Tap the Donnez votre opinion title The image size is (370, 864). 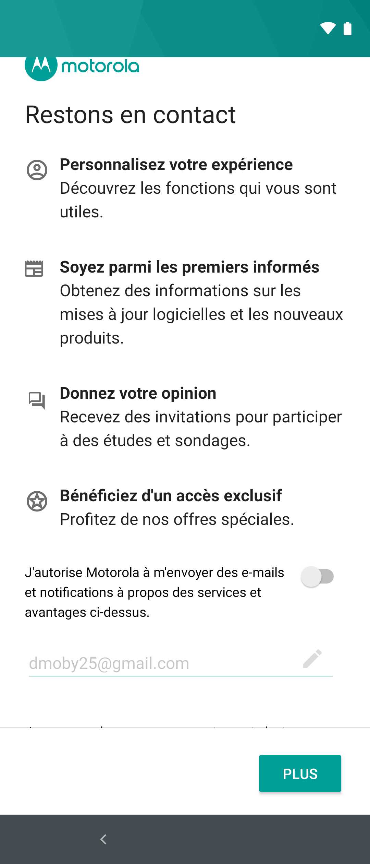point(138,393)
